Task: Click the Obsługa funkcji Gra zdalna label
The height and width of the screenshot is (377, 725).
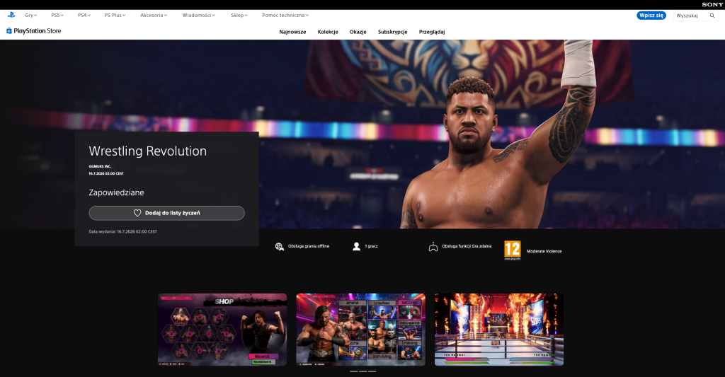Action: (x=467, y=246)
